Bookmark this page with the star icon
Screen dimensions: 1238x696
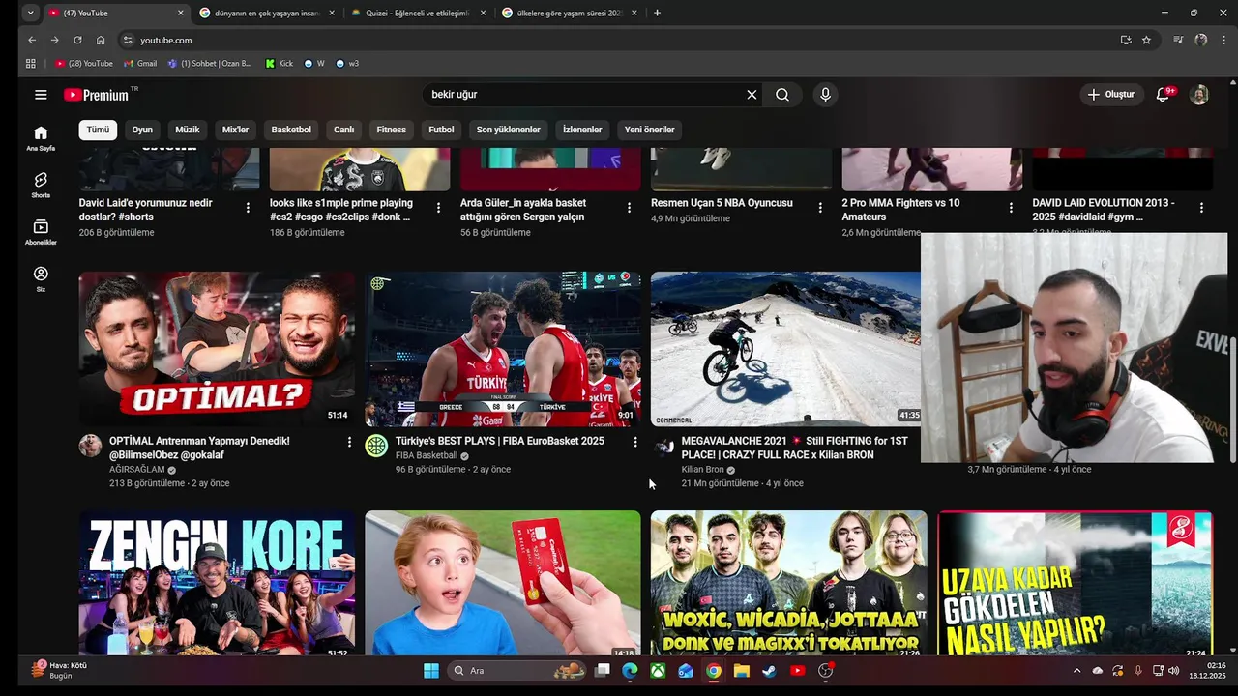click(x=1146, y=40)
